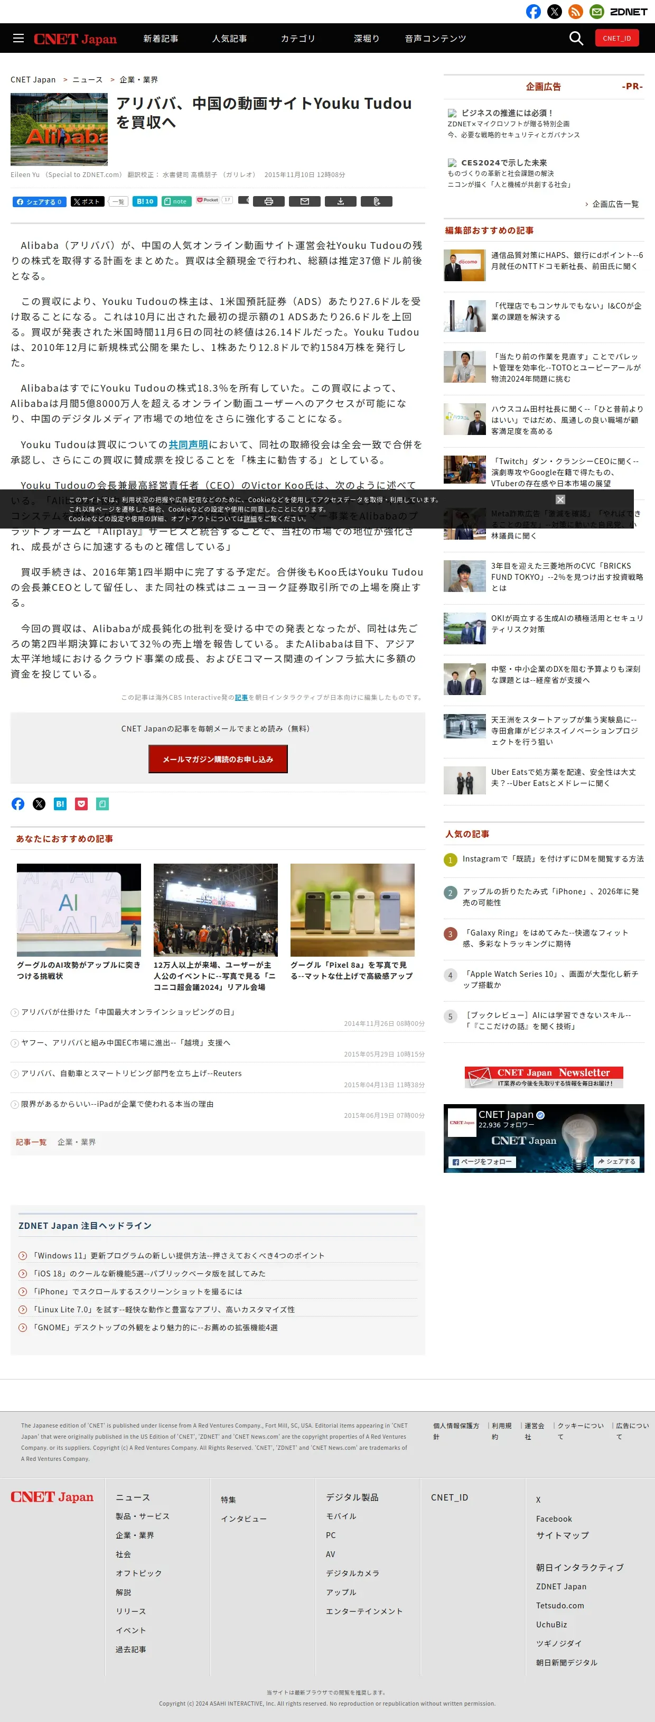Click X icon below the article
This screenshot has width=655, height=1722.
click(x=40, y=803)
